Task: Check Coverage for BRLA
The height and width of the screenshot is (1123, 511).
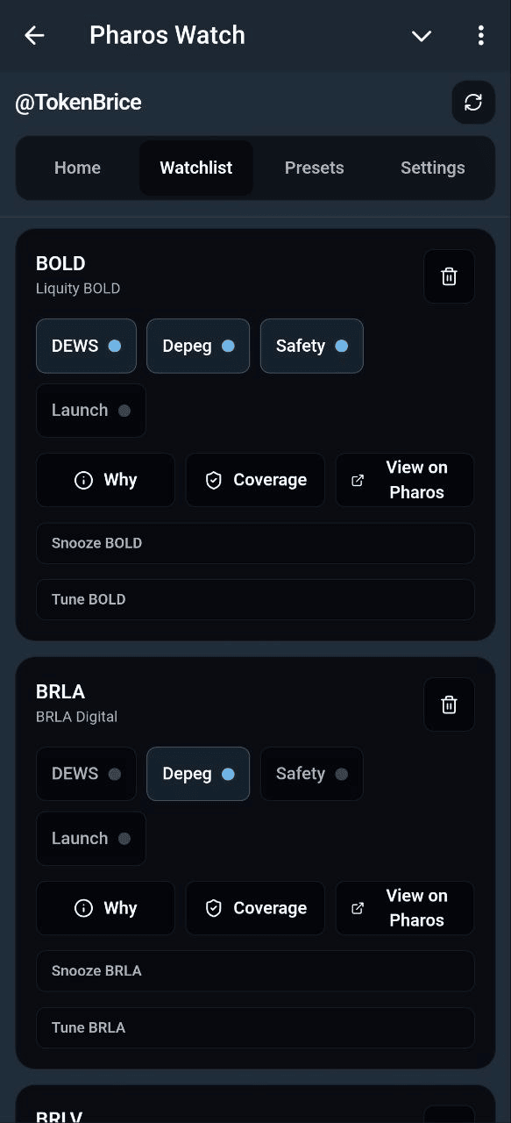Action: pos(255,908)
